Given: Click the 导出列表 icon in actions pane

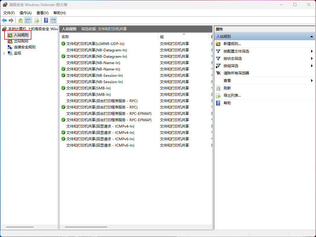Looking at the screenshot, I should coord(218,96).
